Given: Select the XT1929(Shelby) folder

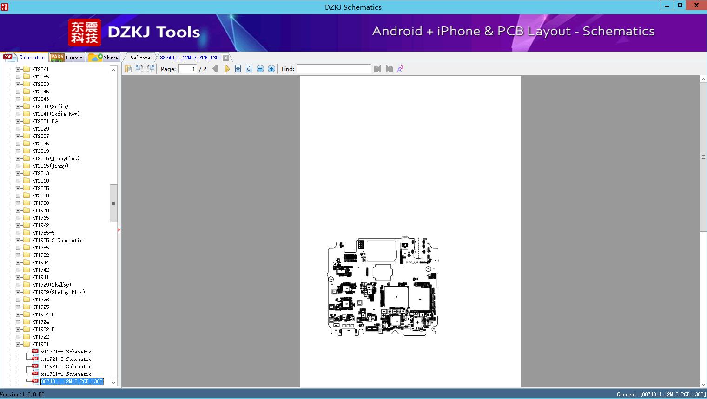Looking at the screenshot, I should coord(52,285).
